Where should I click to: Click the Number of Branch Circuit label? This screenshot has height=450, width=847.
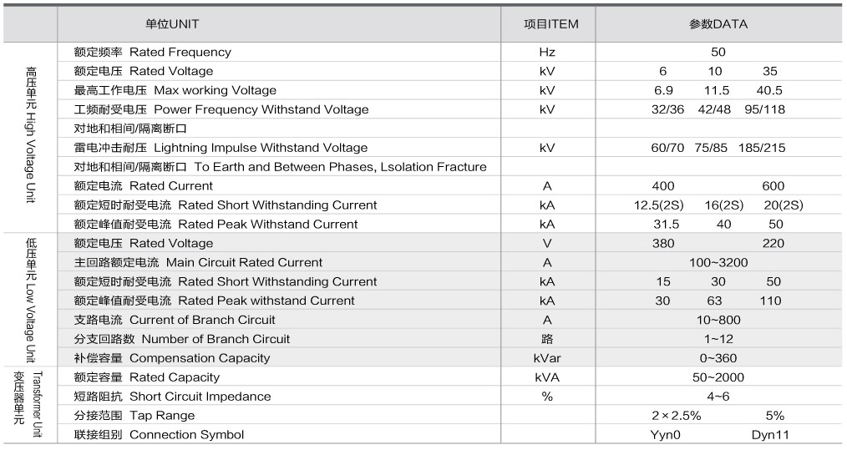coord(182,339)
